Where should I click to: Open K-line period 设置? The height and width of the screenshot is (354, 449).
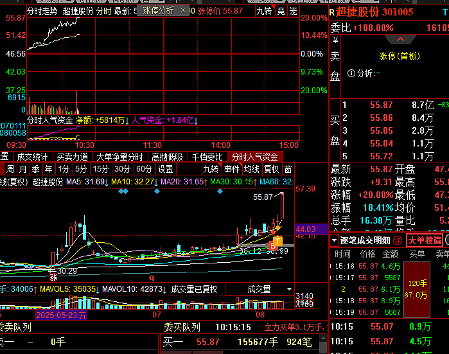coord(166,169)
